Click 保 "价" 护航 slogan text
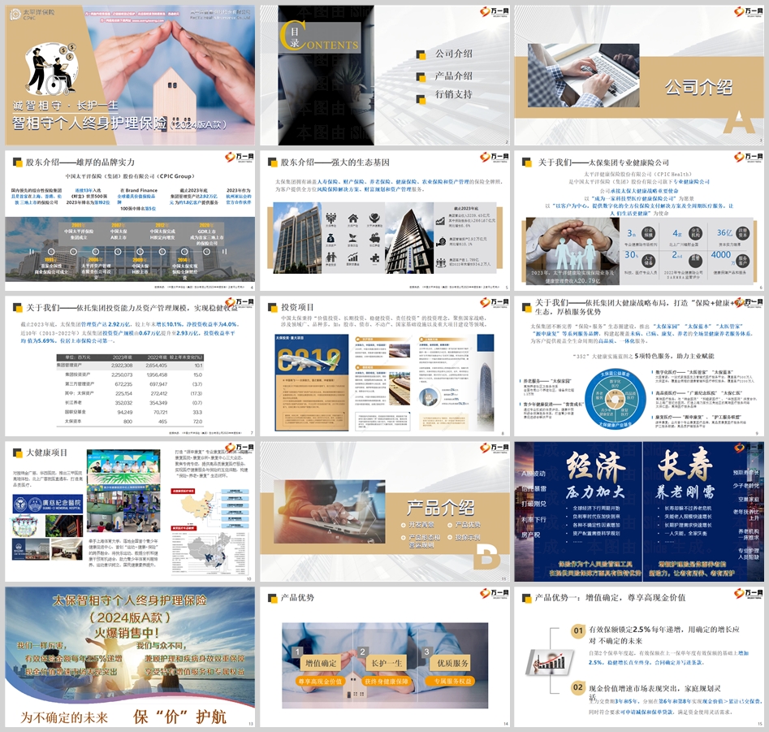Image resolution: width=769 pixels, height=732 pixels. 179,717
